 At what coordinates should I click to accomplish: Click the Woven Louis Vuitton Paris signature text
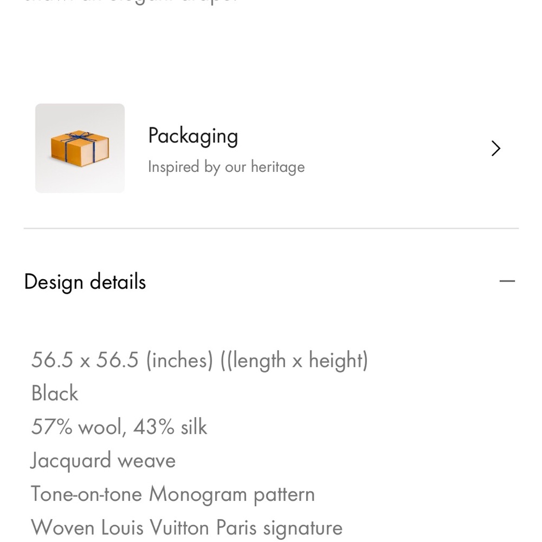(186, 528)
